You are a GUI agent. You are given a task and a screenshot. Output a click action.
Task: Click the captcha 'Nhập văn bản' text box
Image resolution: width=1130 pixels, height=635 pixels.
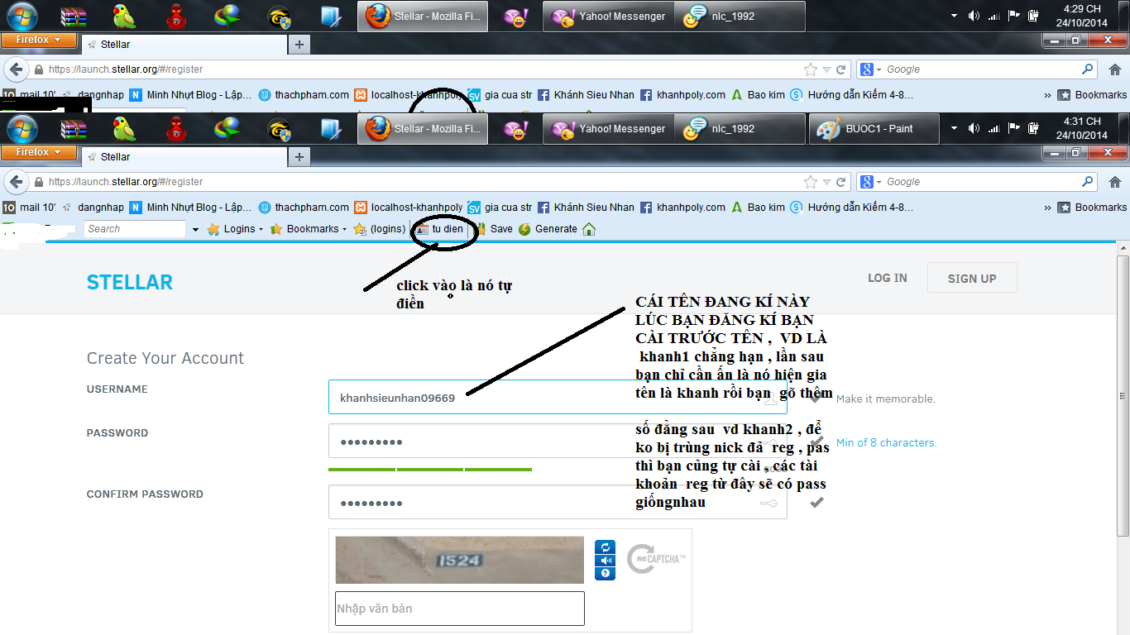[x=460, y=609]
